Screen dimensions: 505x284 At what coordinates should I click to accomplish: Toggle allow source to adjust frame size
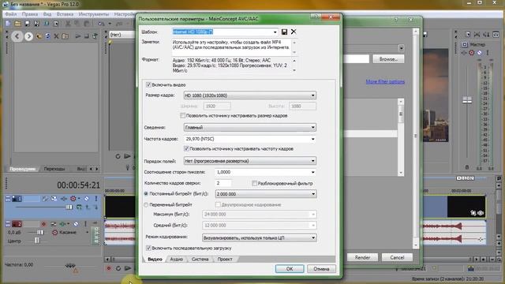(x=182, y=115)
